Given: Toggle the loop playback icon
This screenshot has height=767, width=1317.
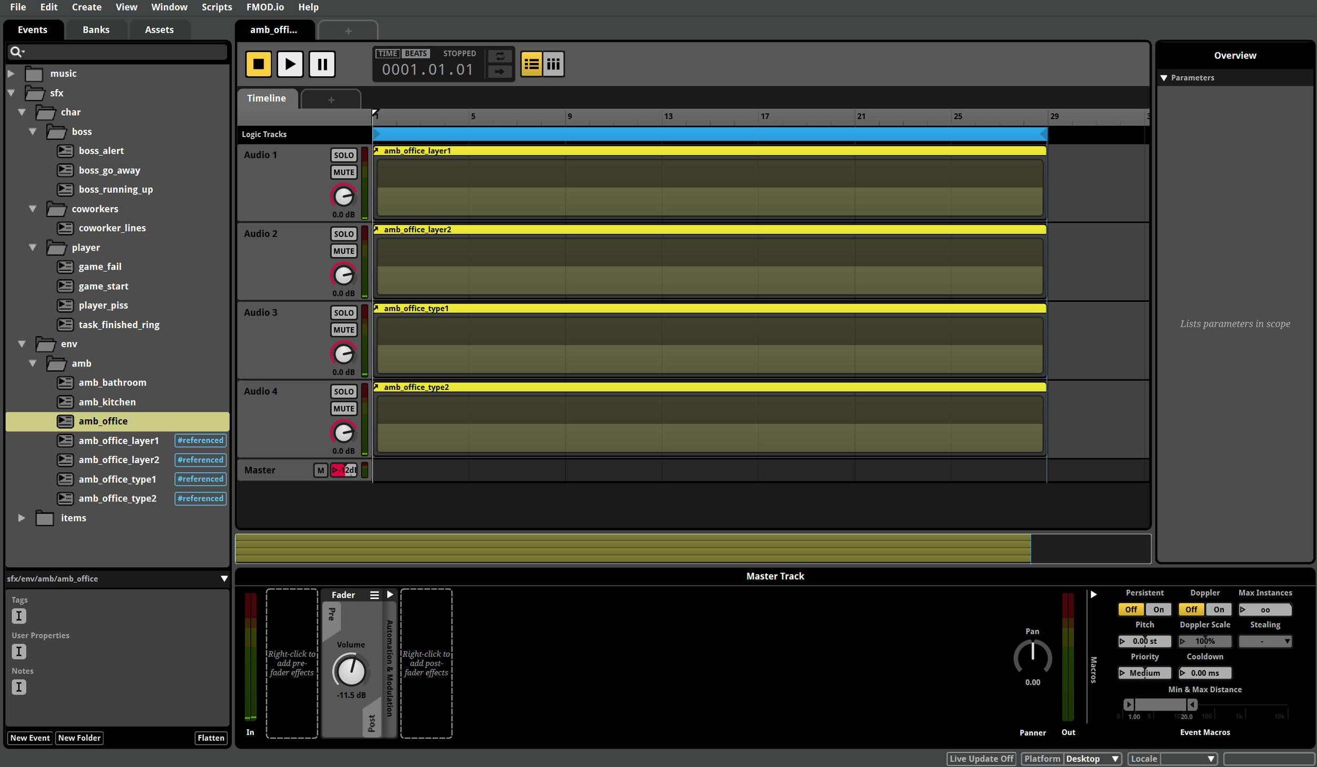Looking at the screenshot, I should coord(499,56).
